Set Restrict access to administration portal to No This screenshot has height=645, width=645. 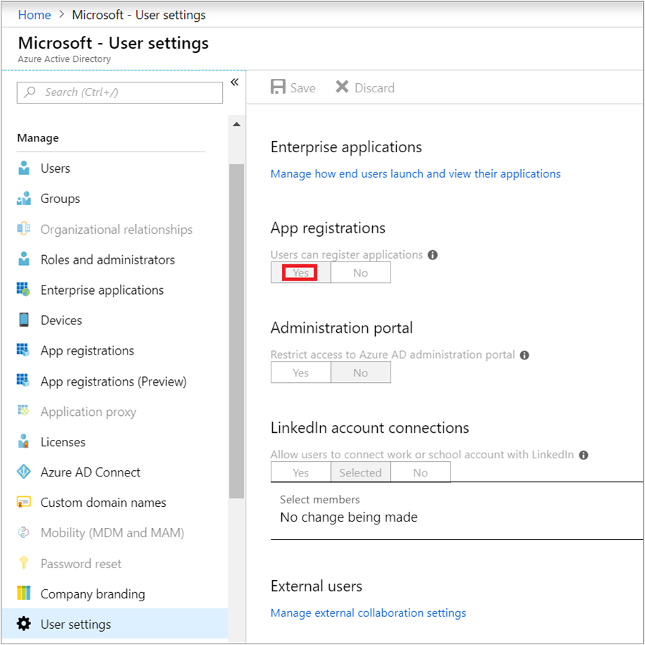click(x=361, y=373)
